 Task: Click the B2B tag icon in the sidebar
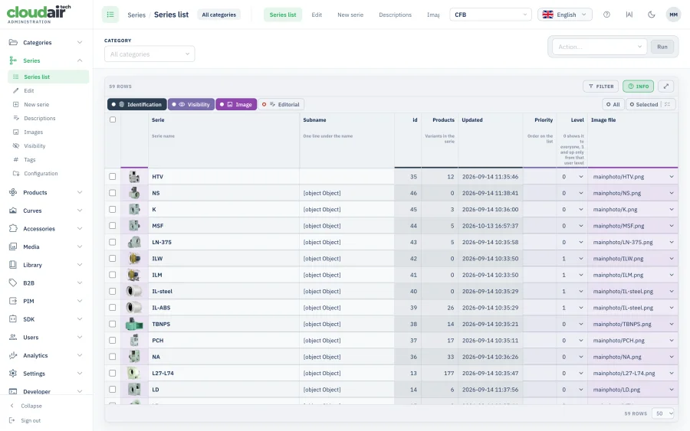(13, 282)
